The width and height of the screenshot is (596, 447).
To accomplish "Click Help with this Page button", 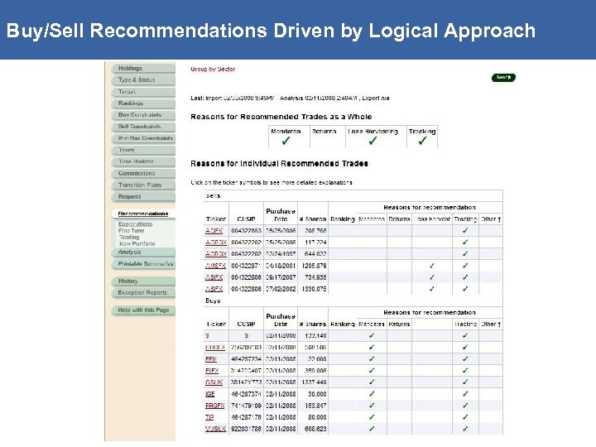I will pos(144,310).
